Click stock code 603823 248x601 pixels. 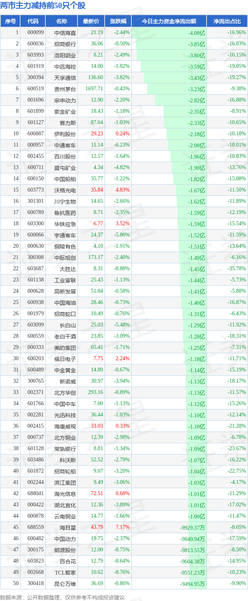tap(36, 561)
